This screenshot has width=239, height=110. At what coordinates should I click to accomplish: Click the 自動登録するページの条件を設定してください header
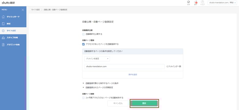point(133,51)
